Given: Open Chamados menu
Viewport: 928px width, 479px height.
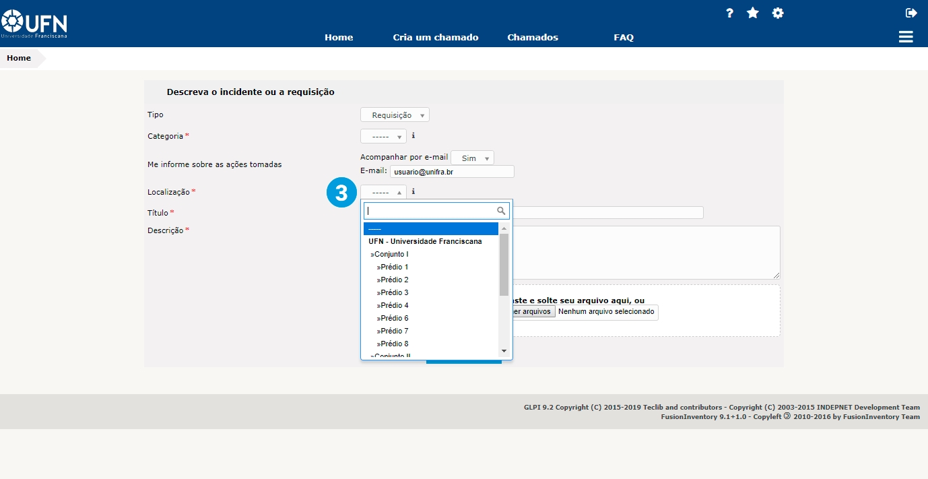Looking at the screenshot, I should click(x=533, y=38).
